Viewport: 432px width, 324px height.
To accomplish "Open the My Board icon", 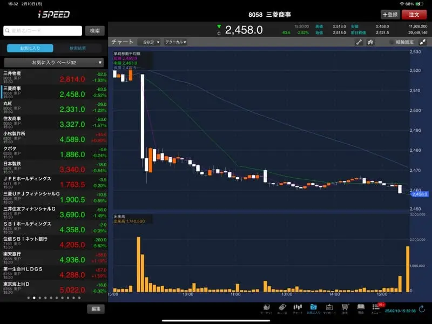I will pos(329,309).
